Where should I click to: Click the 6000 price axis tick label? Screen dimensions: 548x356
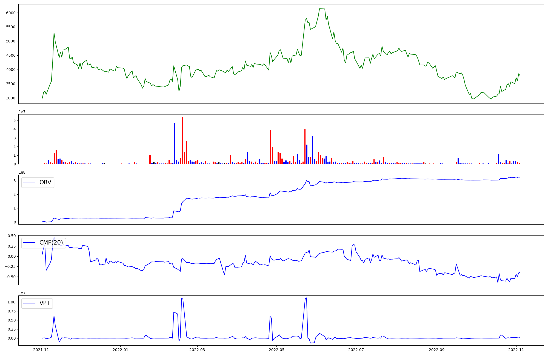coord(11,13)
